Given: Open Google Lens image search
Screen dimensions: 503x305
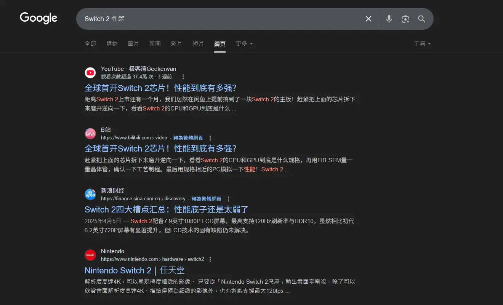Looking at the screenshot, I should pyautogui.click(x=405, y=19).
